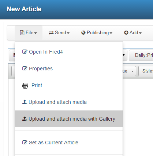Click the globe icon beside Publishing

[83, 33]
